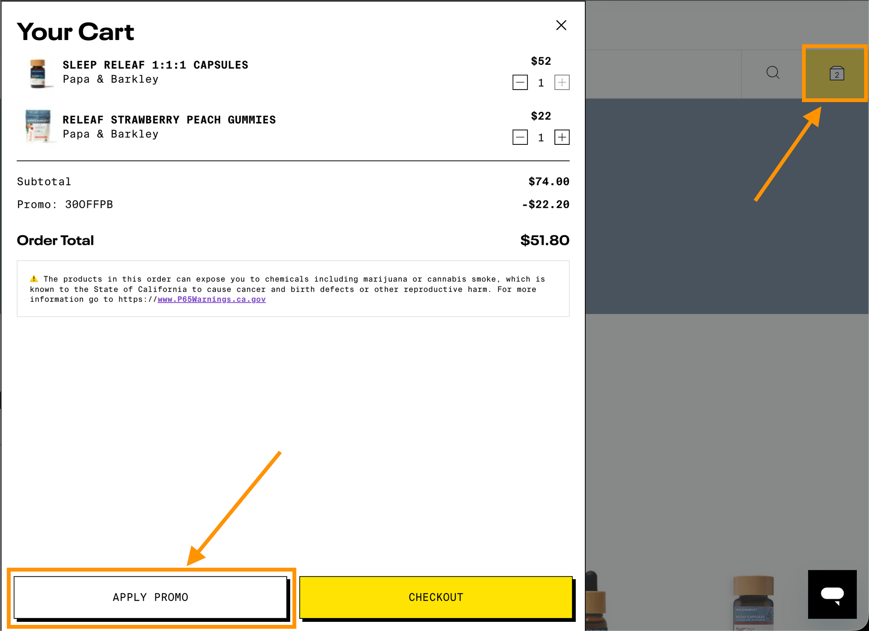869x631 pixels.
Task: Click the Order Total amount
Action: tap(544, 240)
